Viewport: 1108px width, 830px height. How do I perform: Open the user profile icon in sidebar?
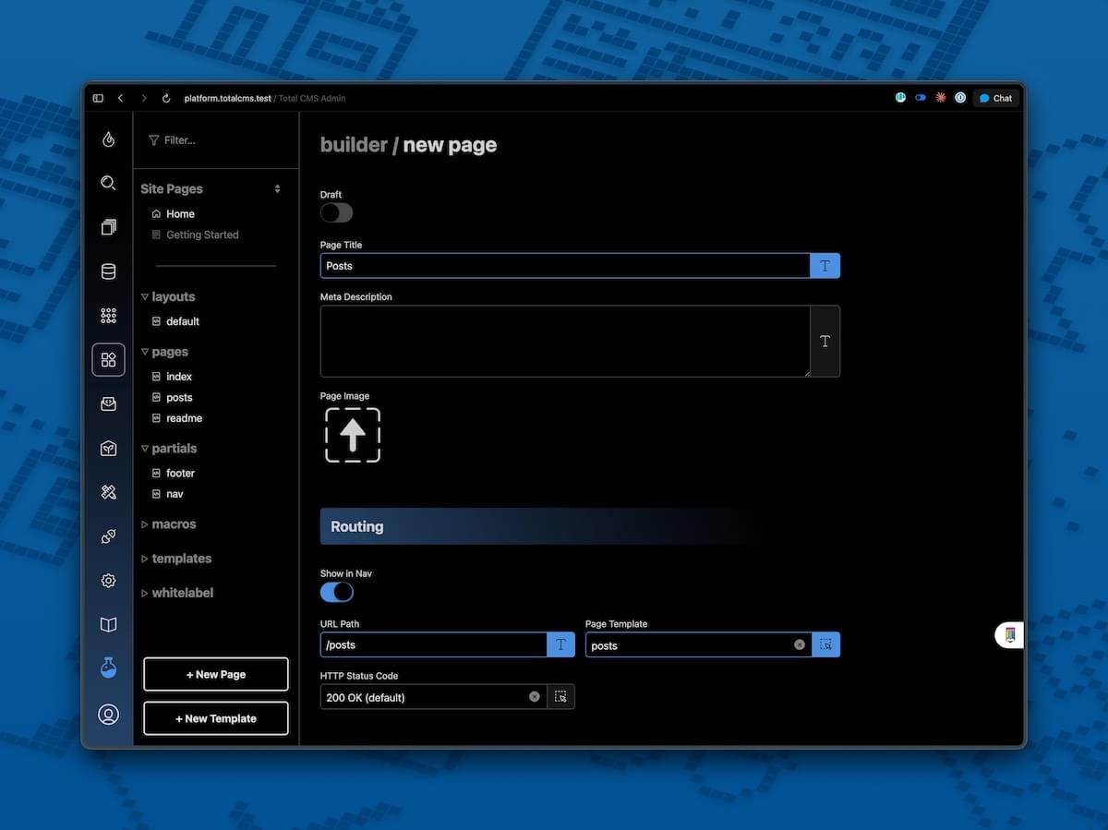pos(108,715)
